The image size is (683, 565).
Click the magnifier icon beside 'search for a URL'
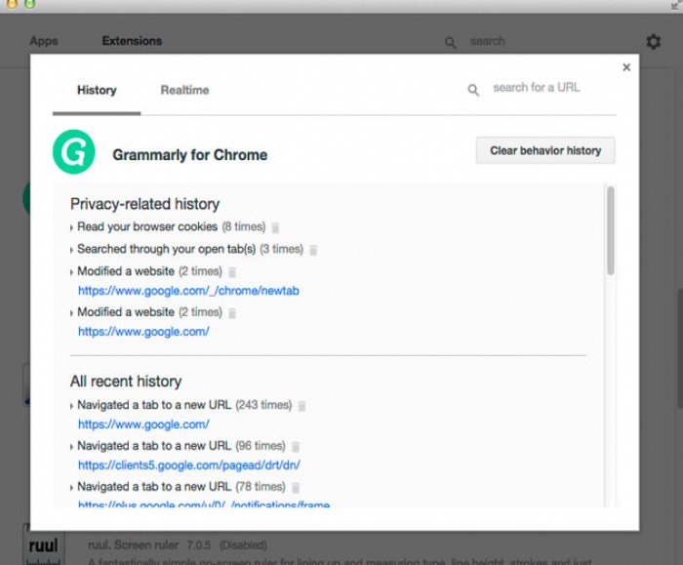click(473, 90)
